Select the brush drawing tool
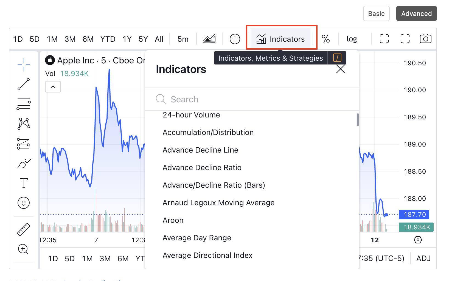The height and width of the screenshot is (281, 449). [24, 164]
